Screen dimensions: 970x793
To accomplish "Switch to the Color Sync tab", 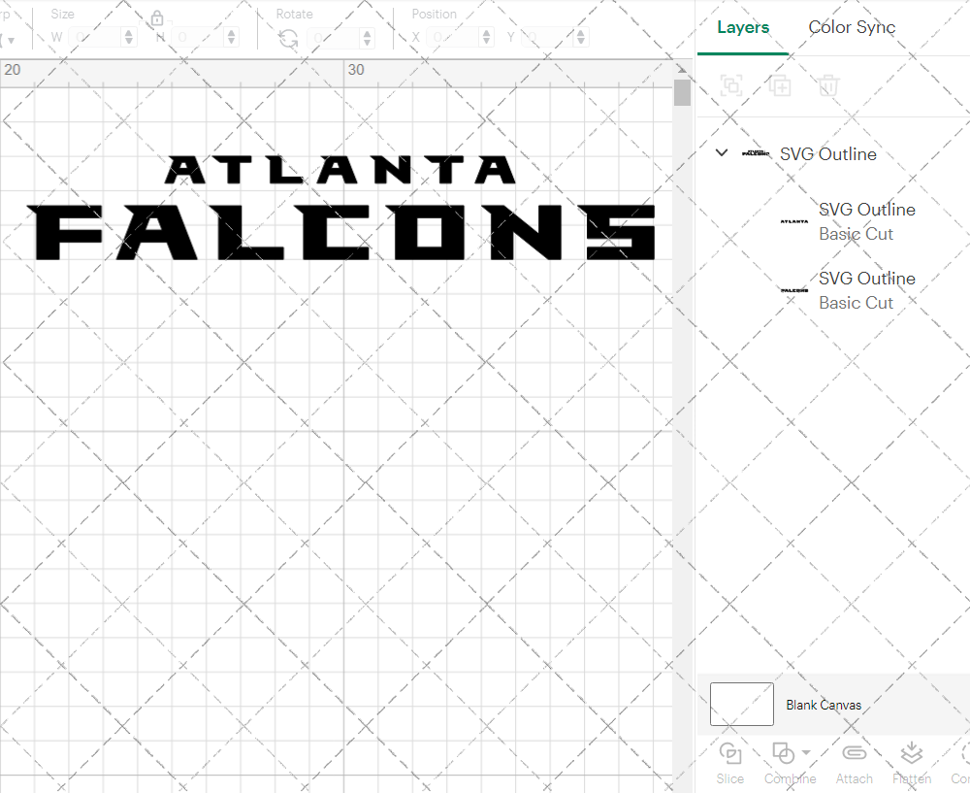I will click(852, 27).
